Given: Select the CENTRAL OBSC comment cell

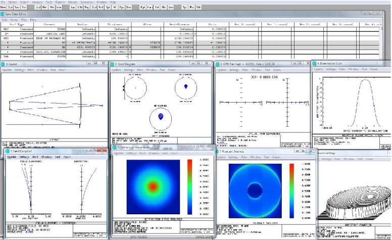Looking at the screenshot, I should point(50,33).
